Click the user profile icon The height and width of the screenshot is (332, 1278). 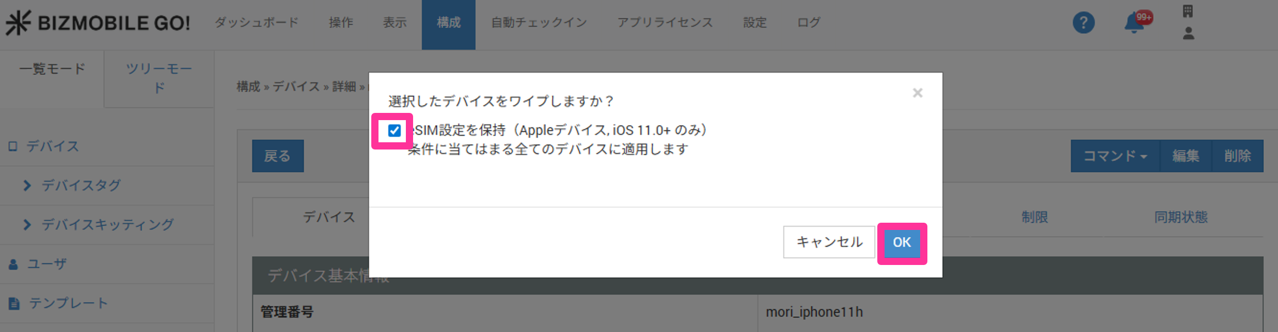point(1188,34)
